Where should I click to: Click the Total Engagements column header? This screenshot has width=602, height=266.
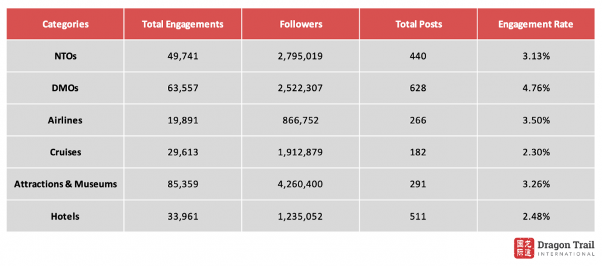(x=182, y=25)
